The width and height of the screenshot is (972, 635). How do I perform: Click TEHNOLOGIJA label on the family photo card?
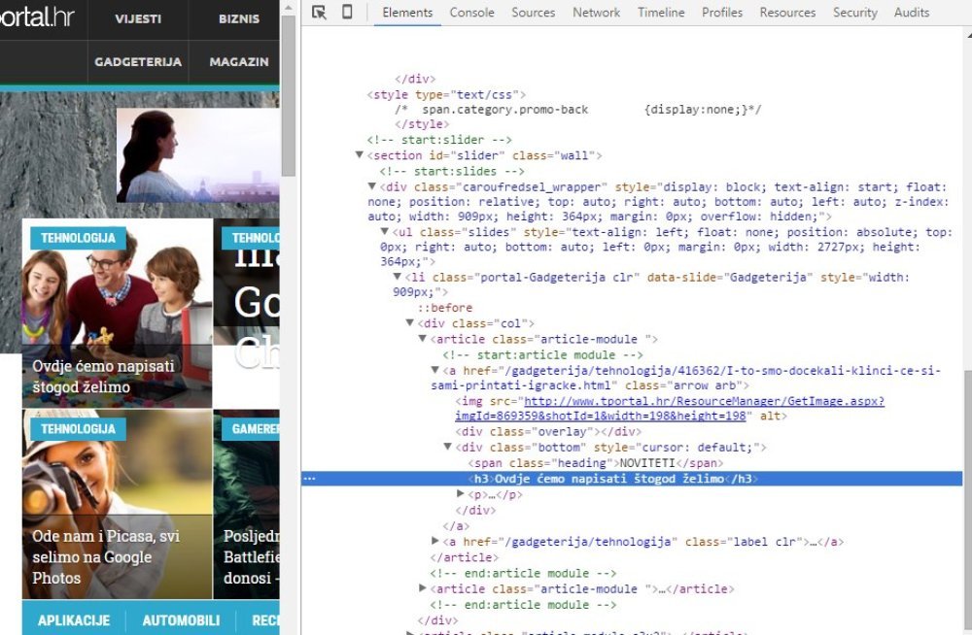coord(78,238)
